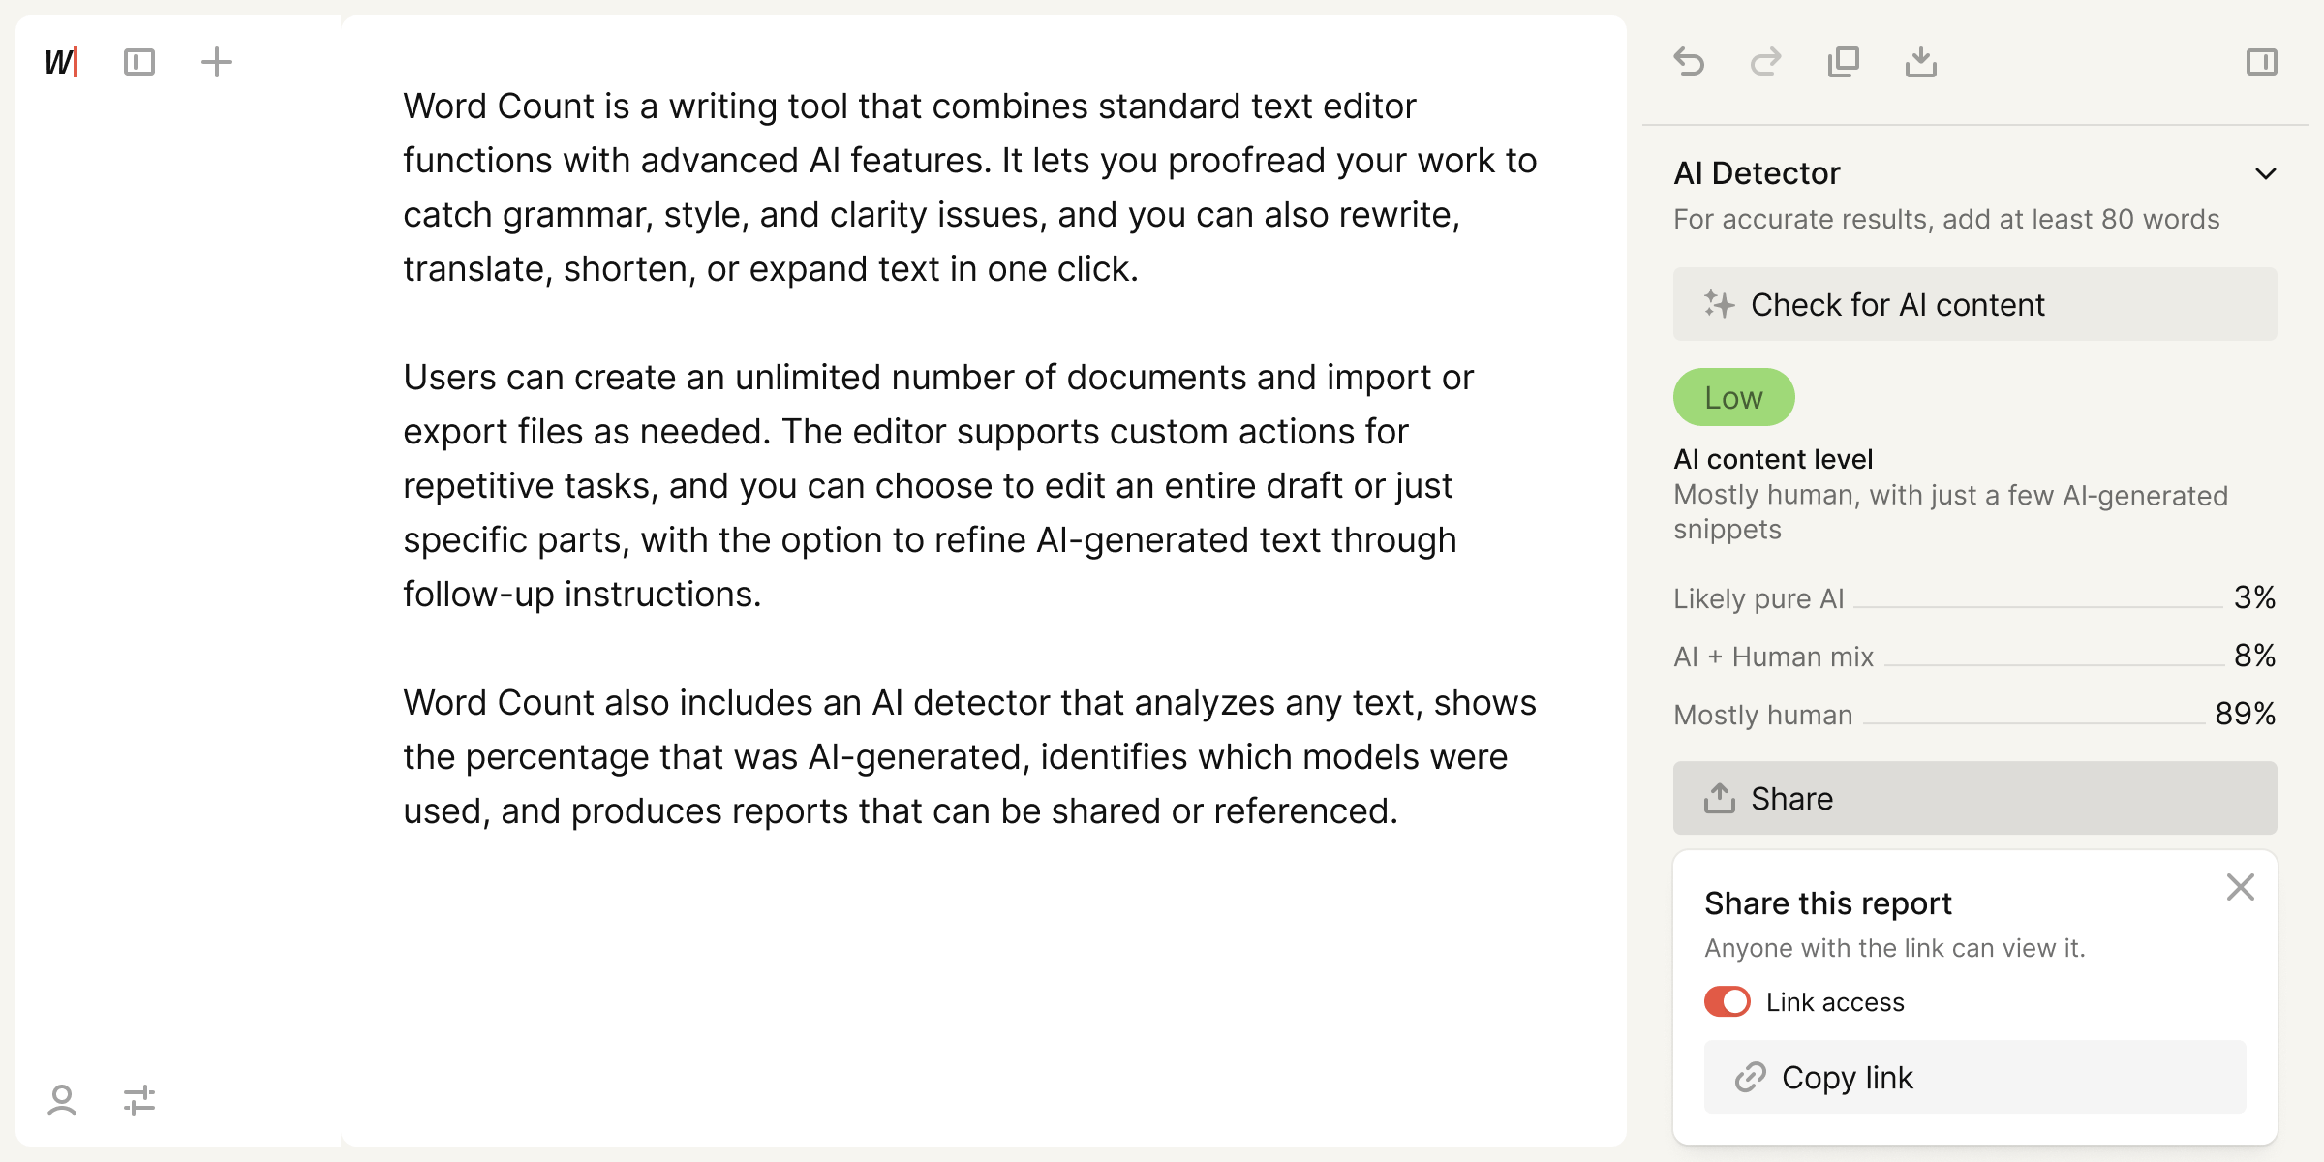Open settings sliders icon at bottom left
The image size is (2324, 1162).
click(x=139, y=1100)
